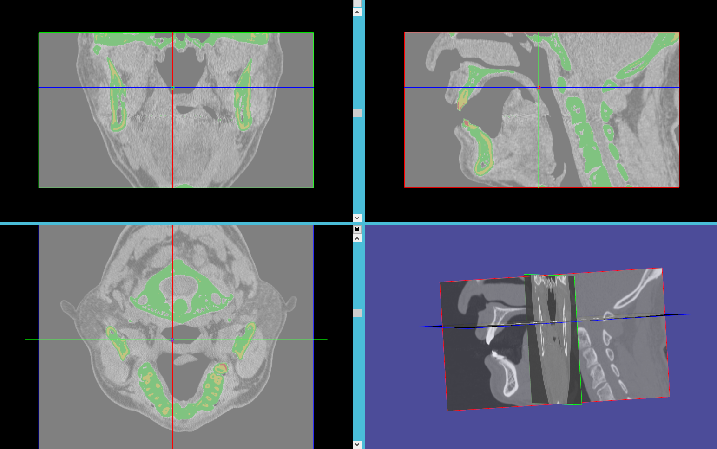This screenshot has height=449, width=717.
Task: Click the up arrow of the bottom slice scrollbar
Action: (357, 238)
